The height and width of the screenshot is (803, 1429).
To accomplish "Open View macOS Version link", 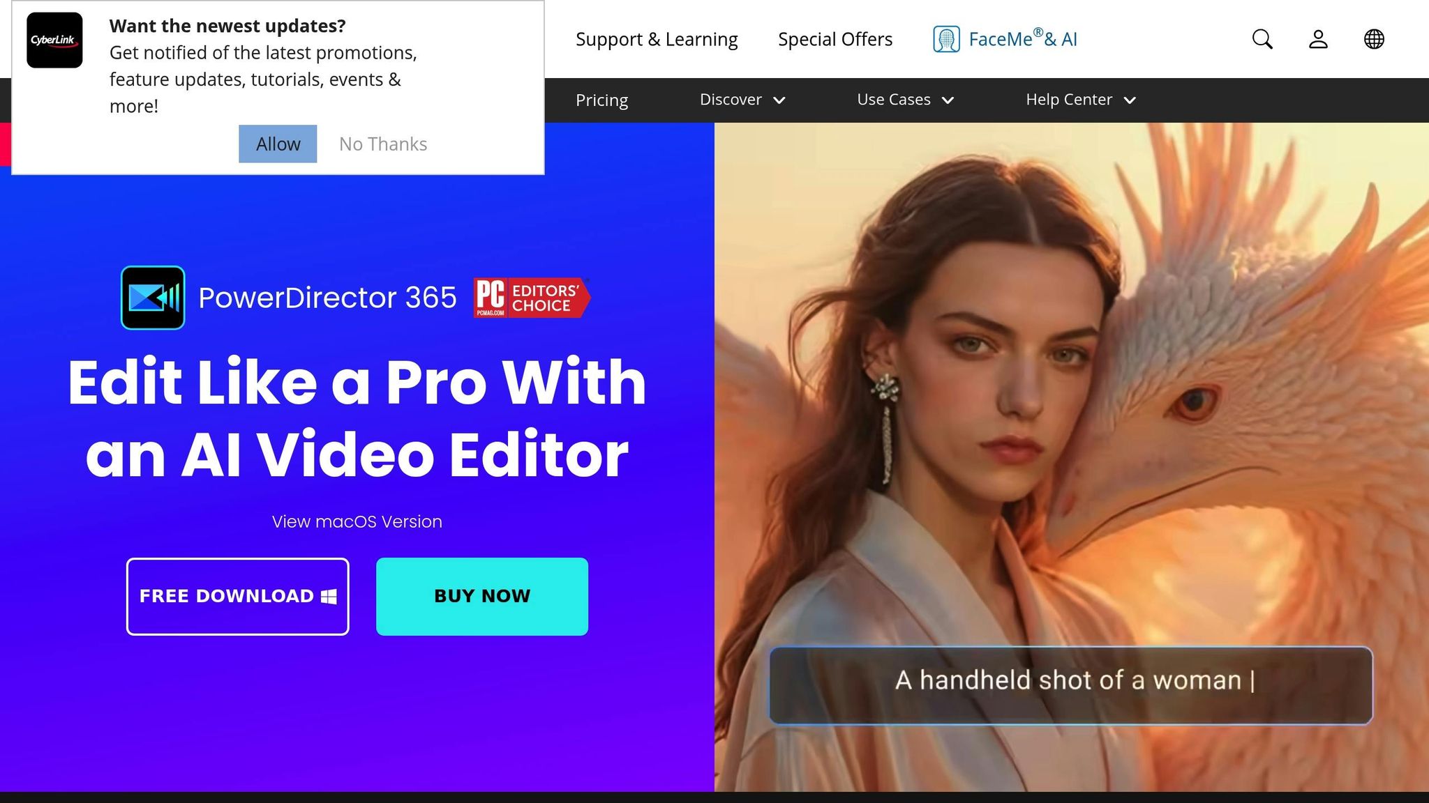I will pyautogui.click(x=357, y=521).
